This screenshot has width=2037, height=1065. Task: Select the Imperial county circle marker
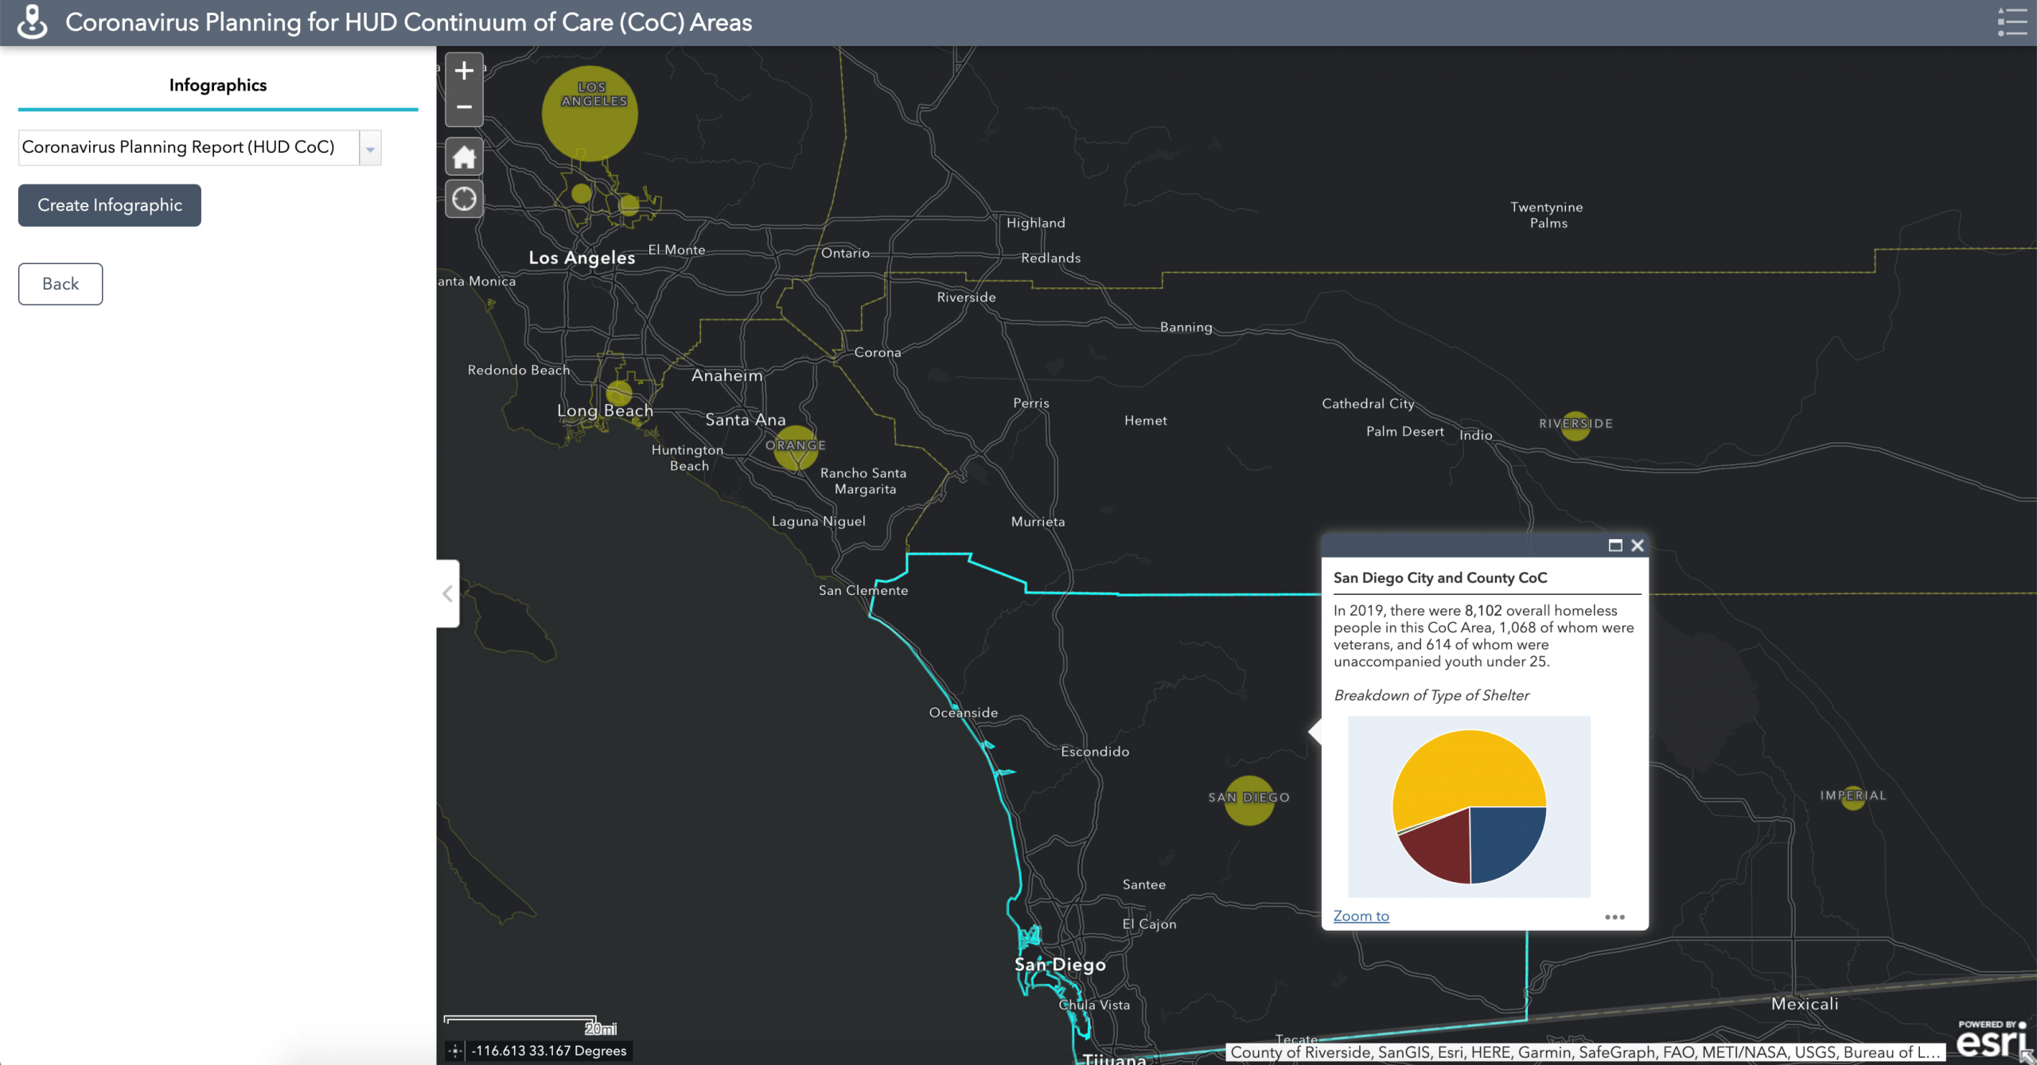[1853, 797]
